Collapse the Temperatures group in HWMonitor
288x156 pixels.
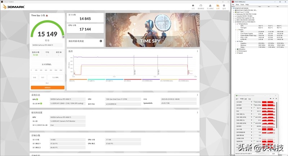click(x=236, y=24)
